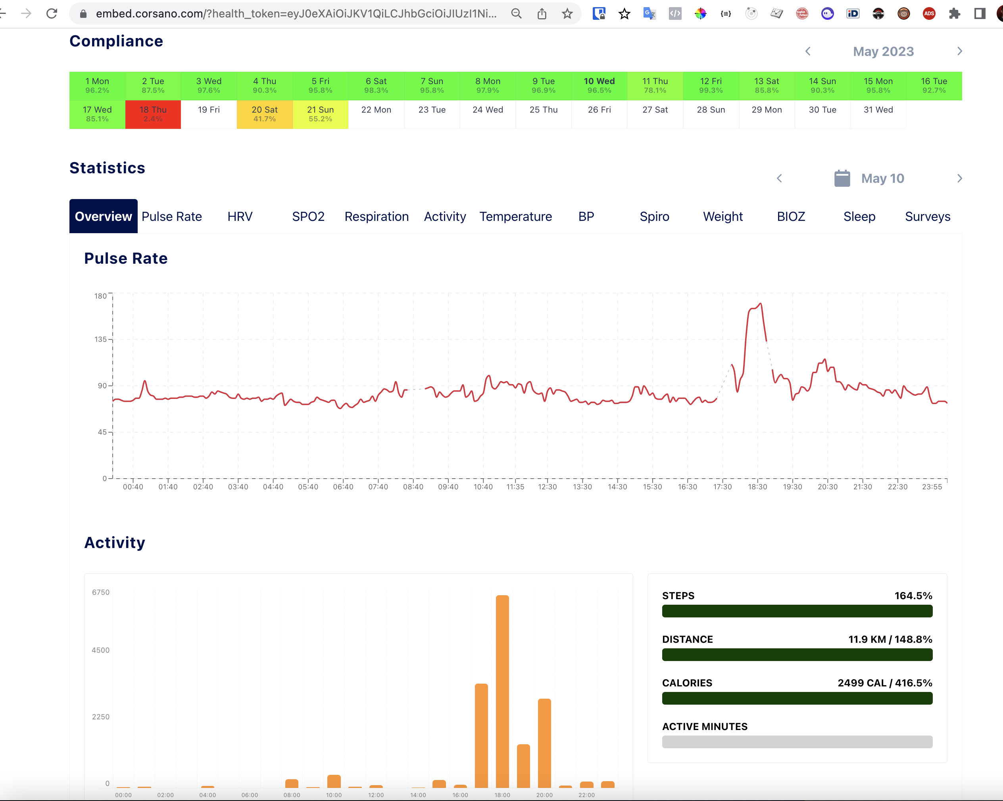Viewport: 1003px width, 801px height.
Task: Go forward with the browser arrow
Action: click(x=27, y=13)
